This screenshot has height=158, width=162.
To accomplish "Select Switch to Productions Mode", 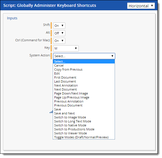I will coord(84,129).
